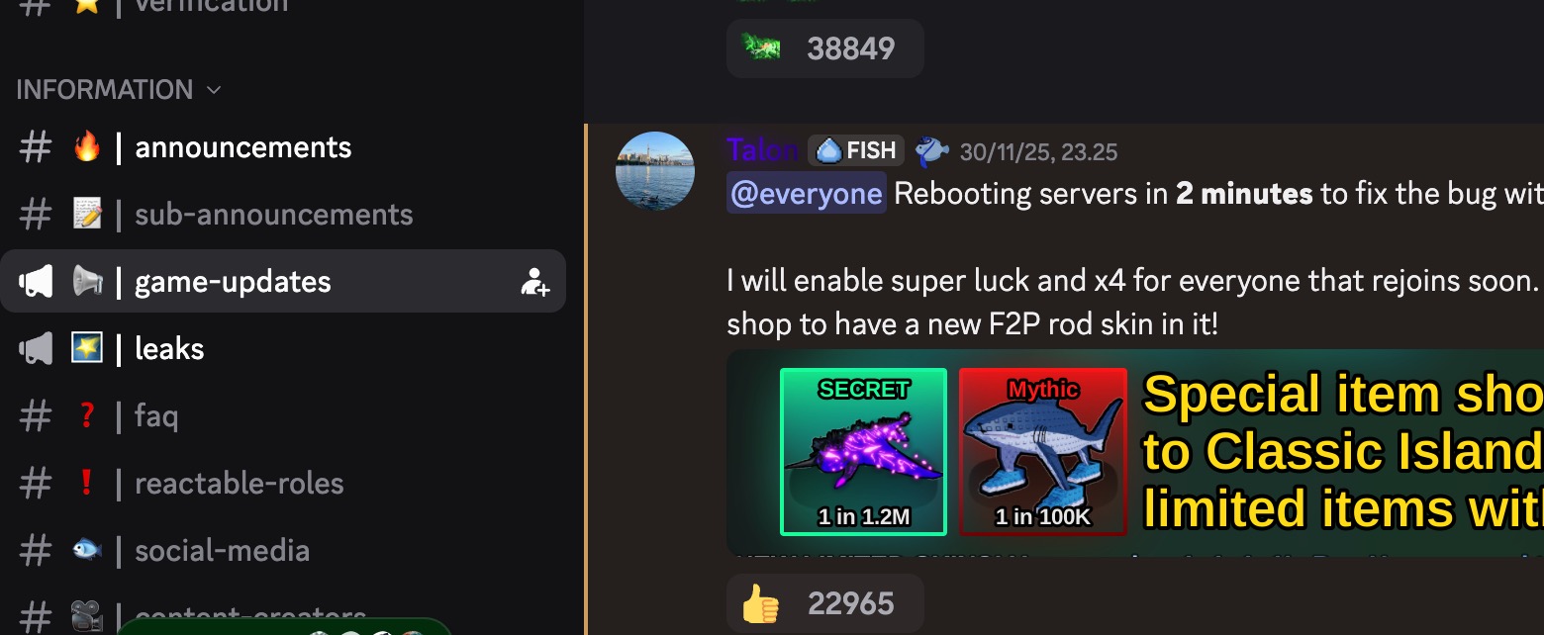Toggle the green reaction with 38849 count

point(825,48)
